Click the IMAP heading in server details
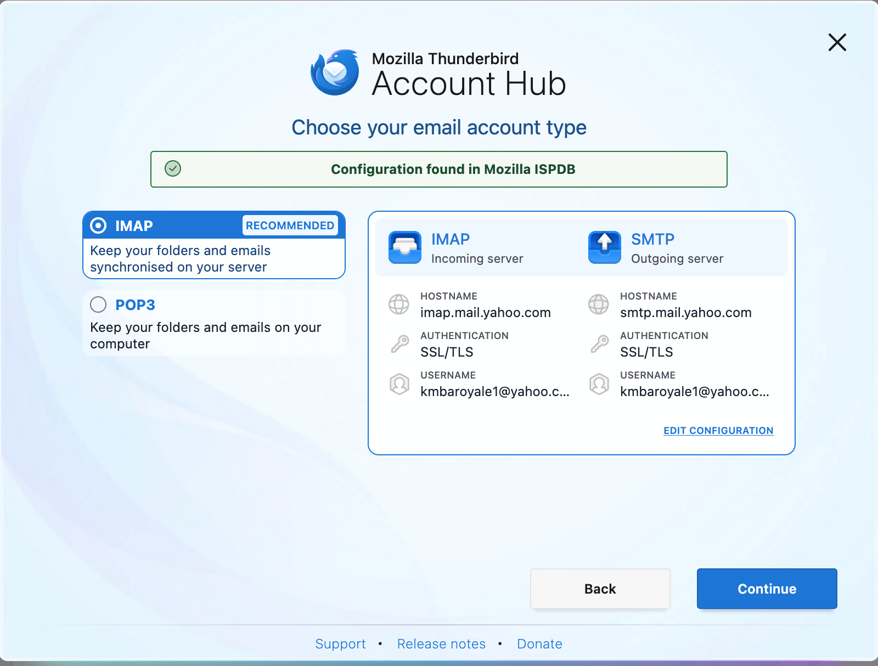The image size is (878, 666). pyautogui.click(x=451, y=239)
